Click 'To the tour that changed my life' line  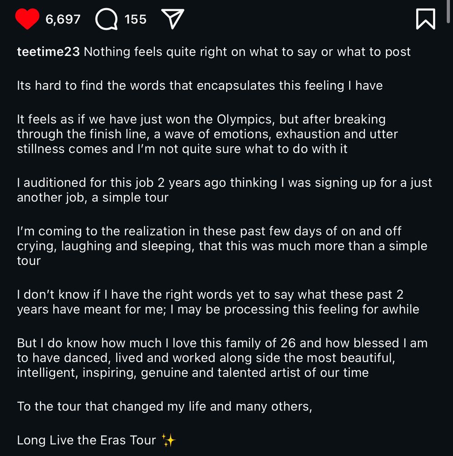click(x=165, y=407)
